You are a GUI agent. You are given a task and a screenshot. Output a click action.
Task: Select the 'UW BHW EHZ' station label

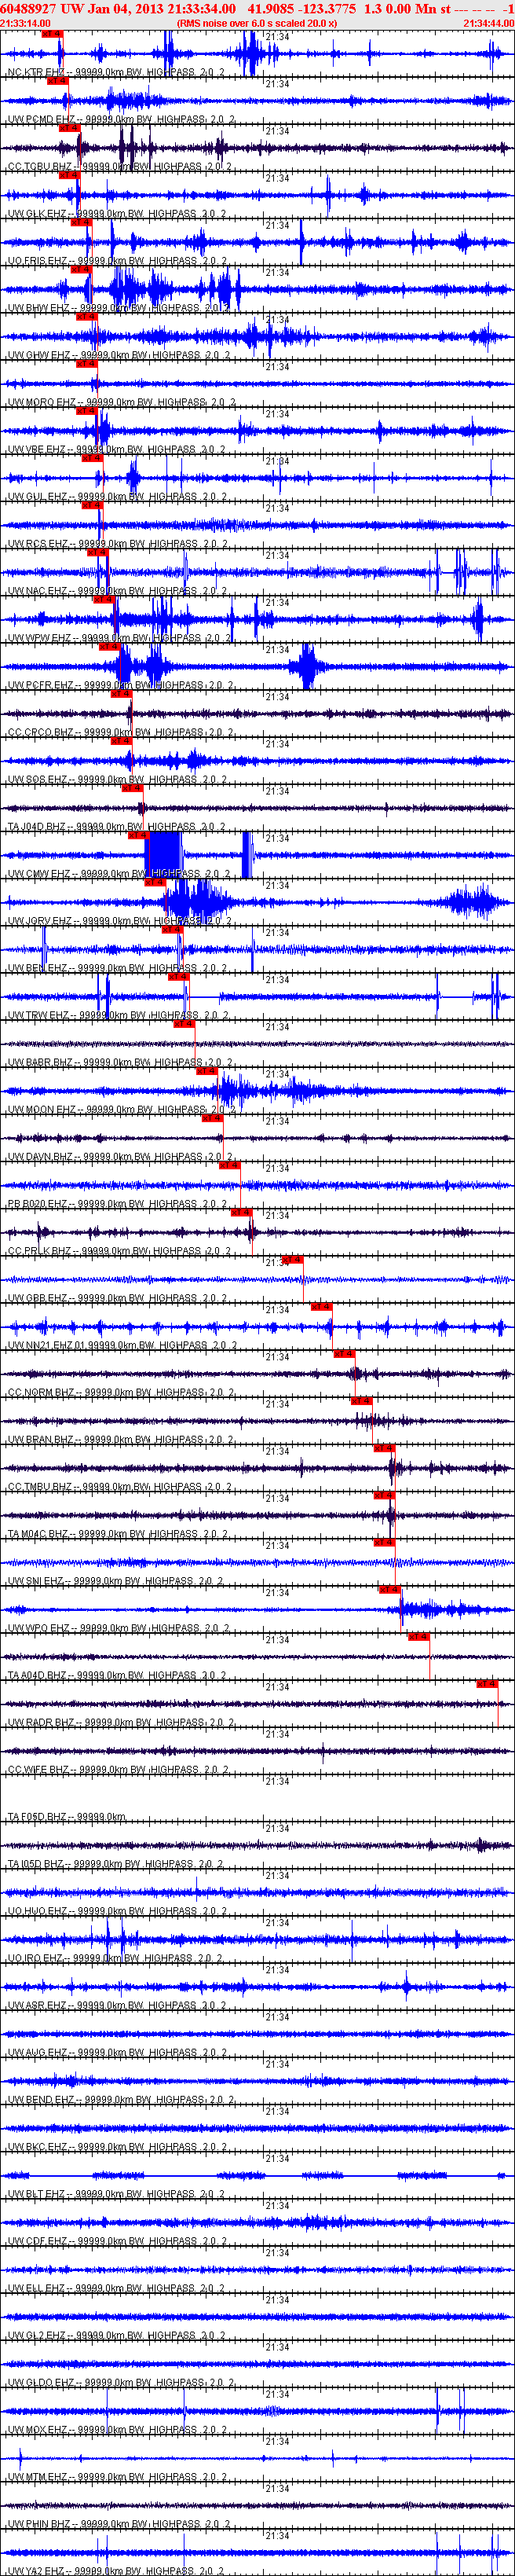tap(38, 307)
